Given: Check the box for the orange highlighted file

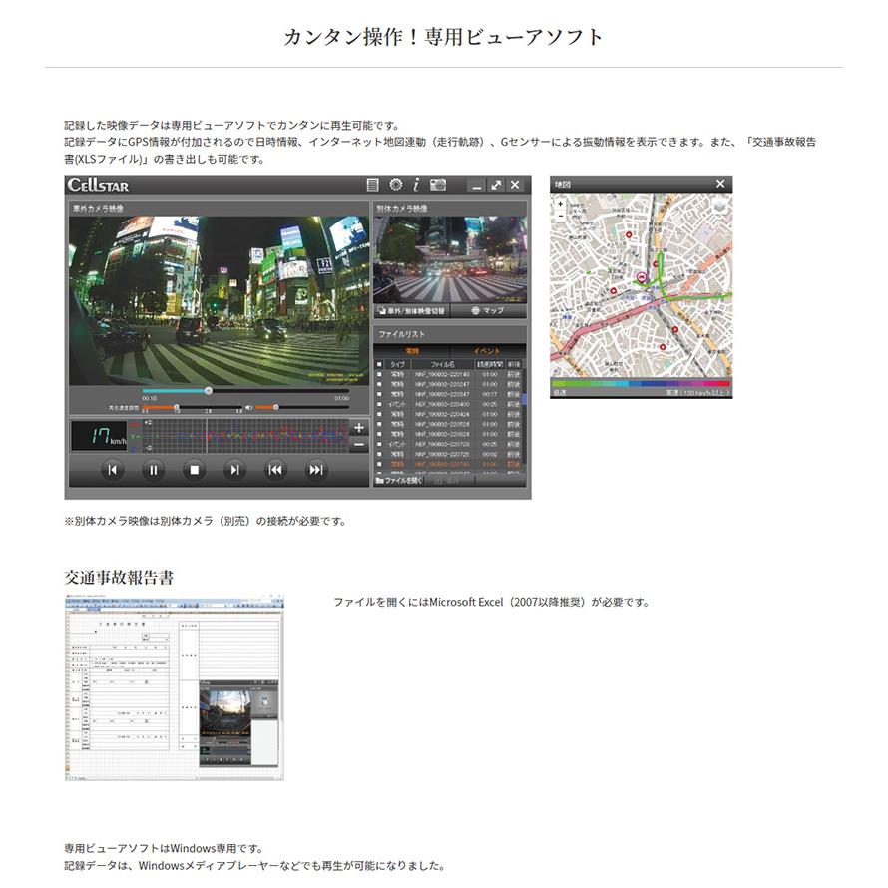Looking at the screenshot, I should pos(379,464).
